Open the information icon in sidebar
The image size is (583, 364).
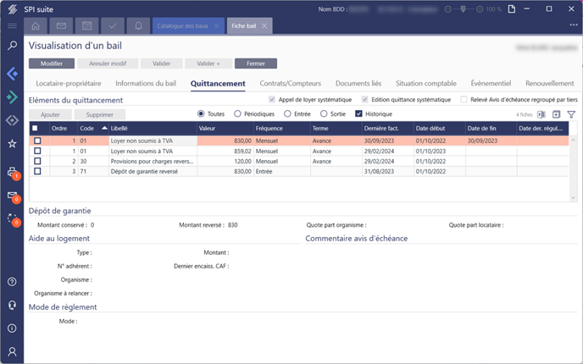coord(12,328)
